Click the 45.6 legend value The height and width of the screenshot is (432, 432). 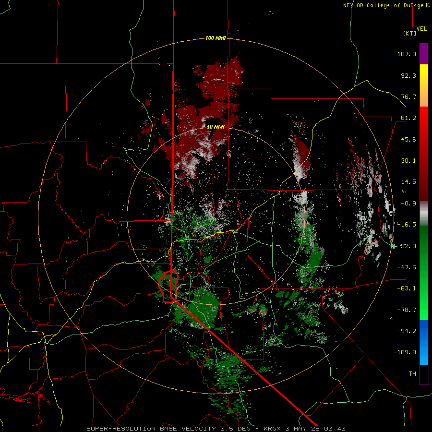pos(408,139)
